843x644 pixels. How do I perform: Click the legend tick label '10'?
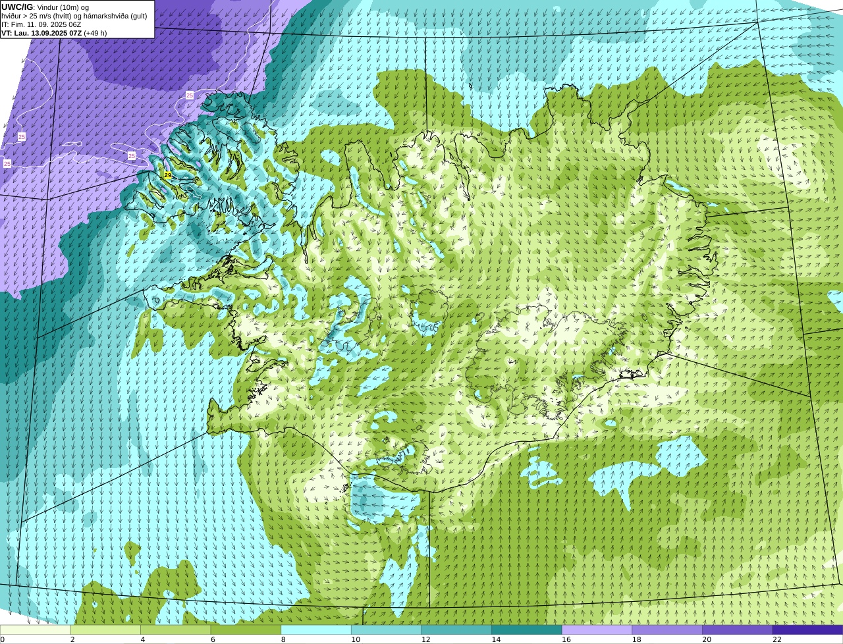click(356, 639)
